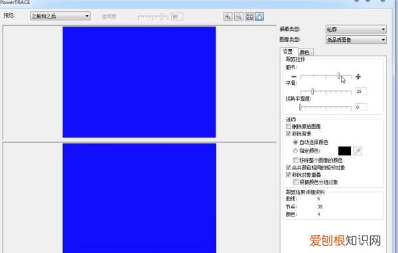
Task: Click the minus icon to decrease detail
Action: 294,76
